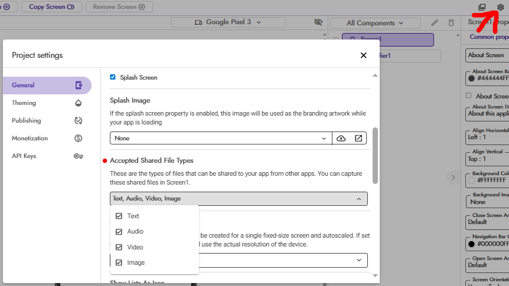Uncheck the Audio file type
509x286 pixels.
119,232
